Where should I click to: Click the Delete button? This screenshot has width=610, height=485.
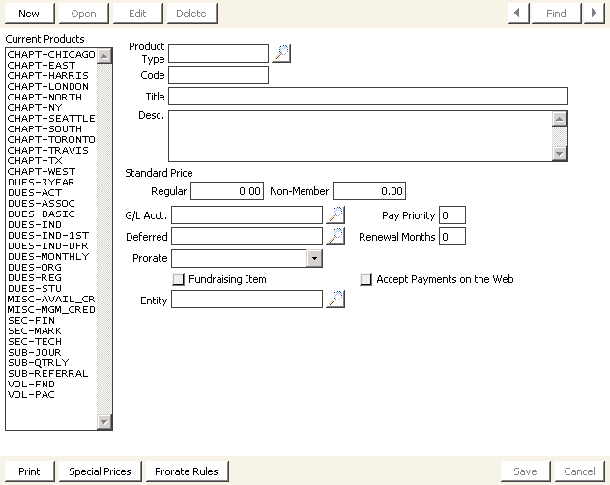(x=191, y=14)
